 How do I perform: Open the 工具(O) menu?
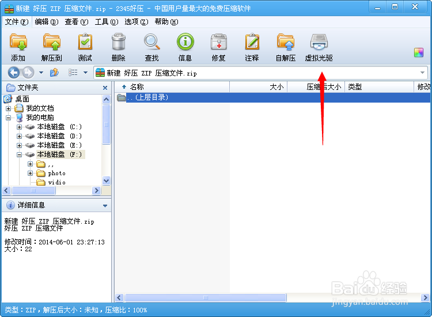tap(107, 22)
